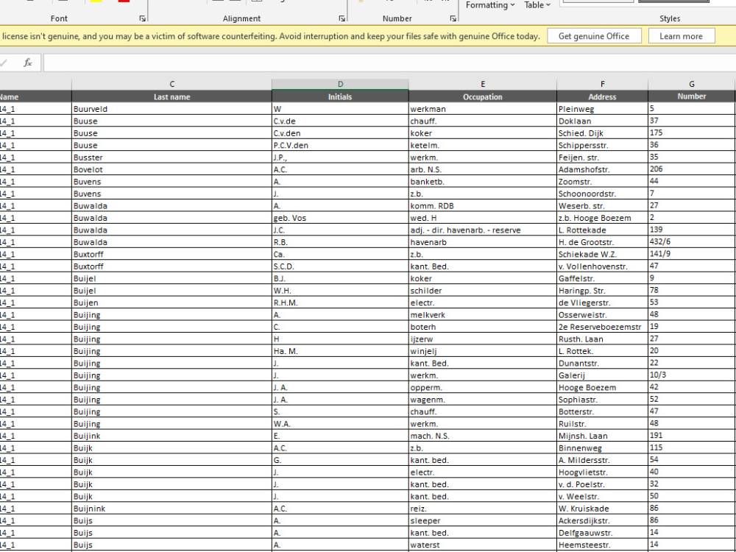736x552 pixels.
Task: Click the Learn more button
Action: tap(681, 36)
